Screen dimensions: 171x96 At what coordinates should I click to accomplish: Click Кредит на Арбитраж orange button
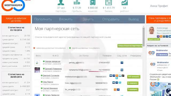tap(16, 19)
